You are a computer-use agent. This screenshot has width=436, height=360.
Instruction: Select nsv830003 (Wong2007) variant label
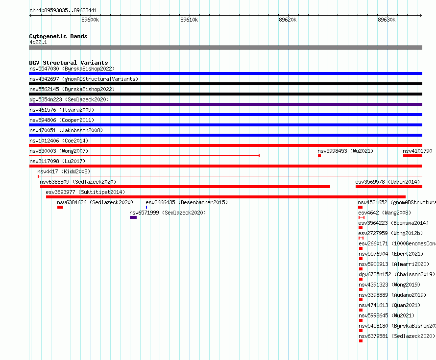pos(59,151)
